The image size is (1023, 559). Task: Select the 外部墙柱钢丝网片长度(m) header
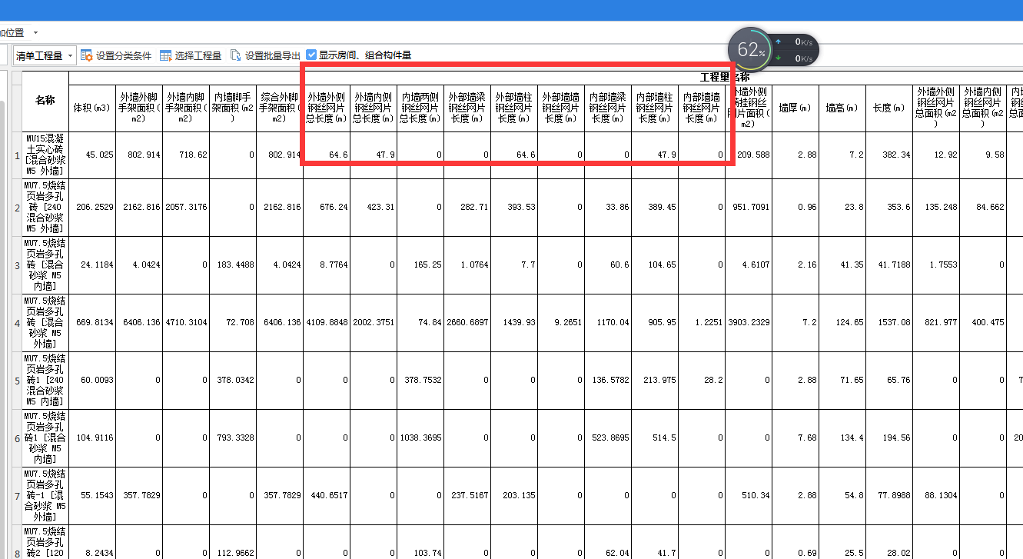(514, 108)
